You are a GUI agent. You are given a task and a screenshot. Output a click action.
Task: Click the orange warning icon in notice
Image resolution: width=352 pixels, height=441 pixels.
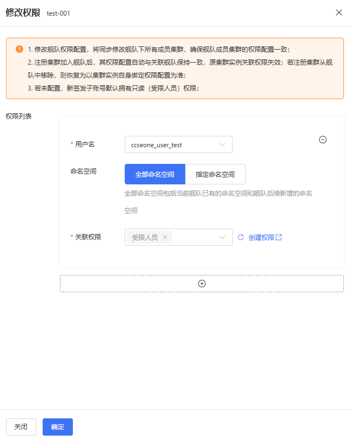pyautogui.click(x=19, y=49)
